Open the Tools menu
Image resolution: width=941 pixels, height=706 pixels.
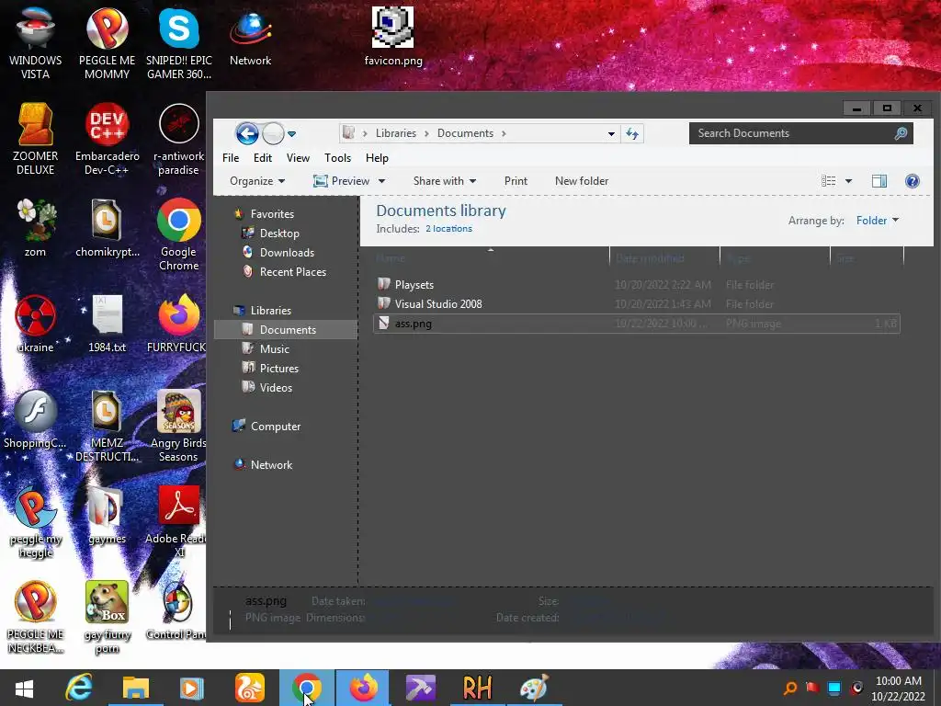tap(337, 158)
